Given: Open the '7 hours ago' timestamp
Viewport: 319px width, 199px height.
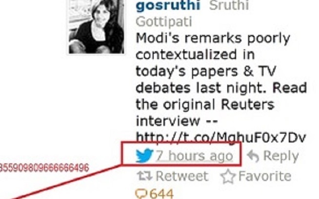Looking at the screenshot, I should (194, 156).
